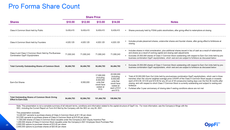The height and width of the screenshot is (130, 230).
Task: Click the Pre-Business Combination OppFi Equityholders row label
Action: click(x=35, y=54)
